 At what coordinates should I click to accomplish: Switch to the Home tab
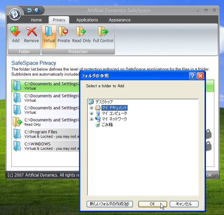point(36,20)
